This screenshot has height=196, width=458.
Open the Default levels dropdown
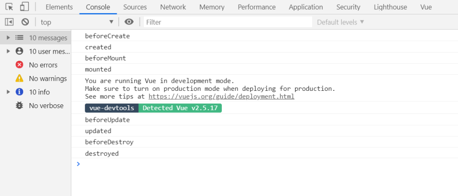341,22
